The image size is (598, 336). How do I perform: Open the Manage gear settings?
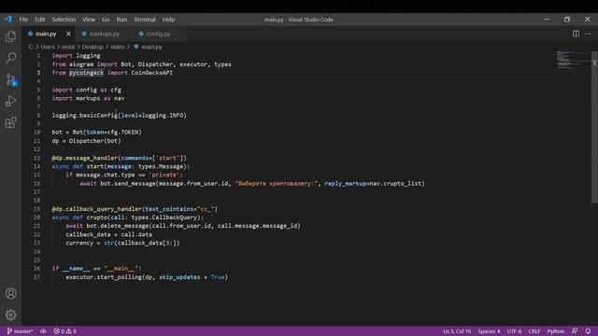[10, 315]
